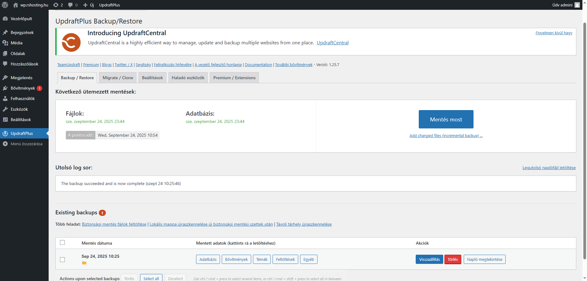Click the Megjelenés appearance icon

[x=5, y=77]
